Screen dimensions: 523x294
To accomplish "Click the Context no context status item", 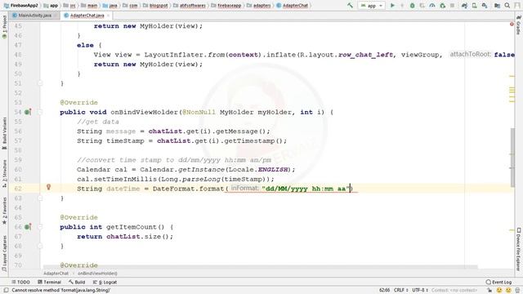I will (x=454, y=291).
